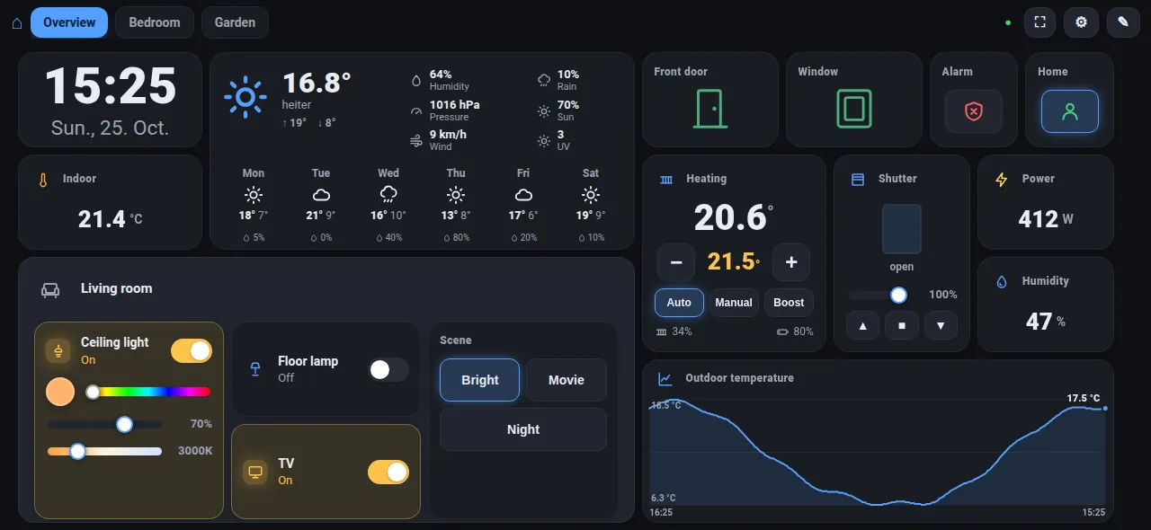Click the Heating radiator icon

click(666, 180)
